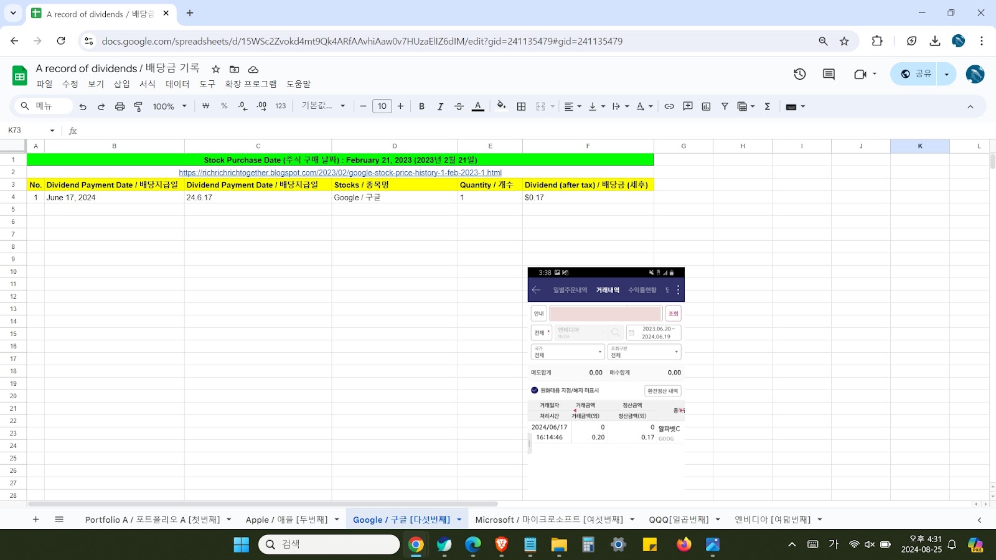Select the paint format roller icon
The image size is (996, 560).
(138, 106)
